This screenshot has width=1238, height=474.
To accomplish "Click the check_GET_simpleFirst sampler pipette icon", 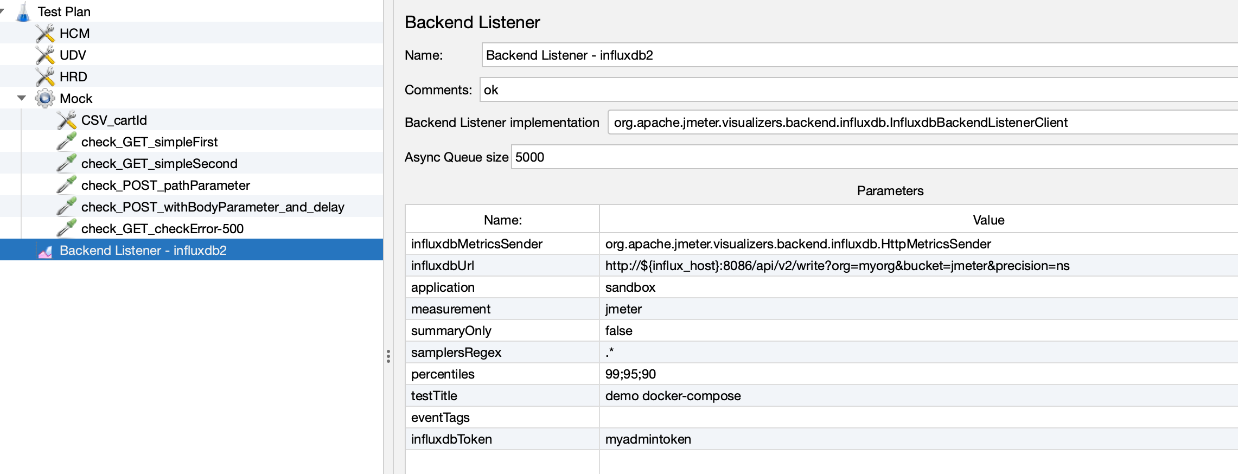I will pos(67,142).
